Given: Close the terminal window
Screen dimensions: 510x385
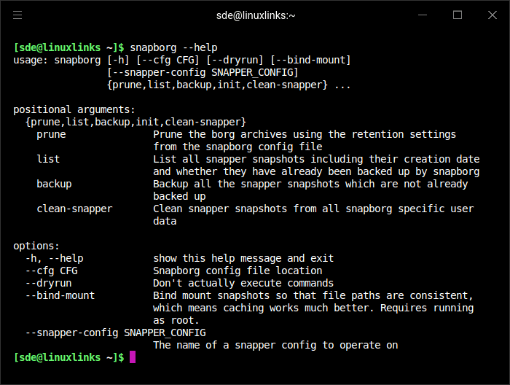Looking at the screenshot, I should [493, 15].
